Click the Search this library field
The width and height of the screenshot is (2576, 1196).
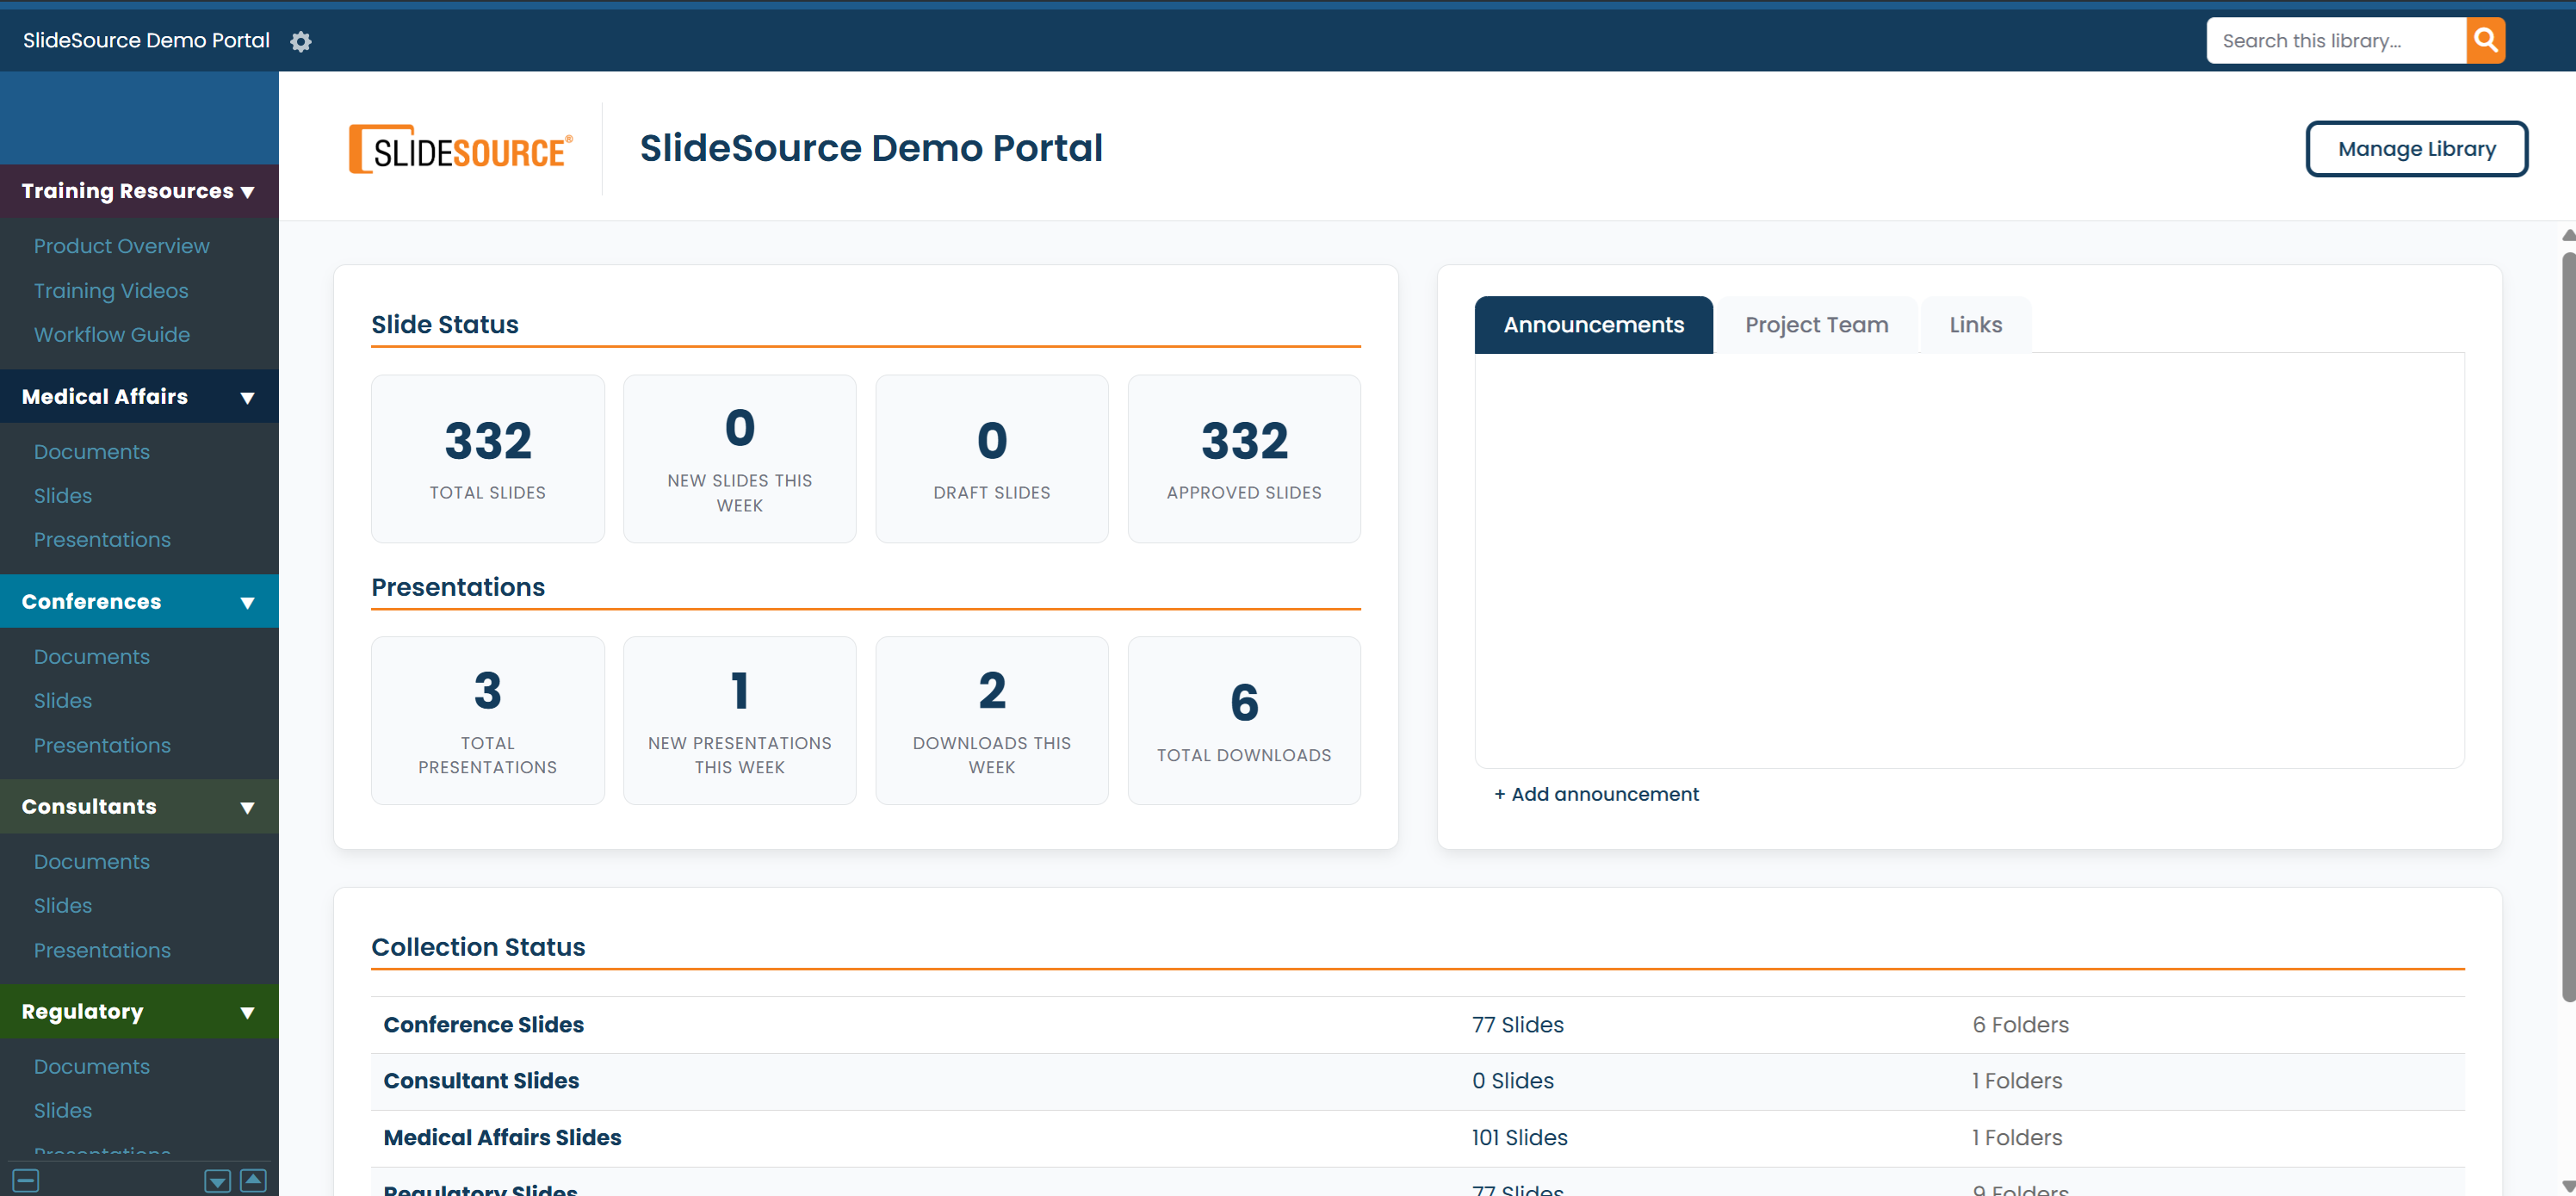2335,40
